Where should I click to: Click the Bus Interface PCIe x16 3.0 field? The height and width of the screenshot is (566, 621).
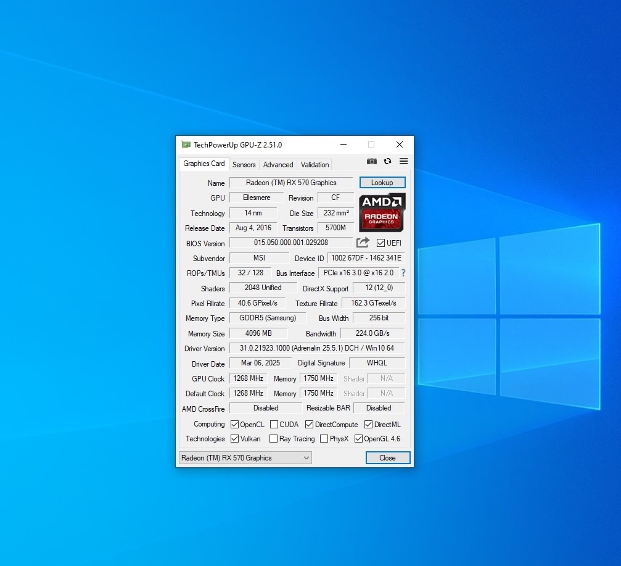pos(358,273)
